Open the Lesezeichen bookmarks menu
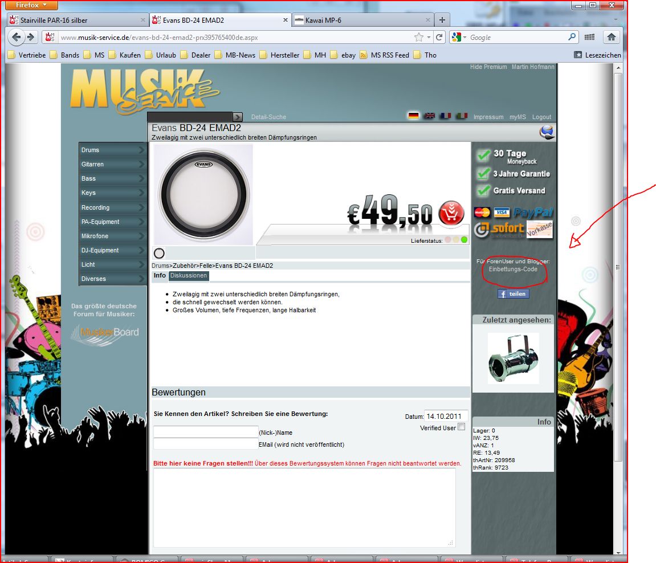Viewport: 656px width, 563px height. [597, 55]
